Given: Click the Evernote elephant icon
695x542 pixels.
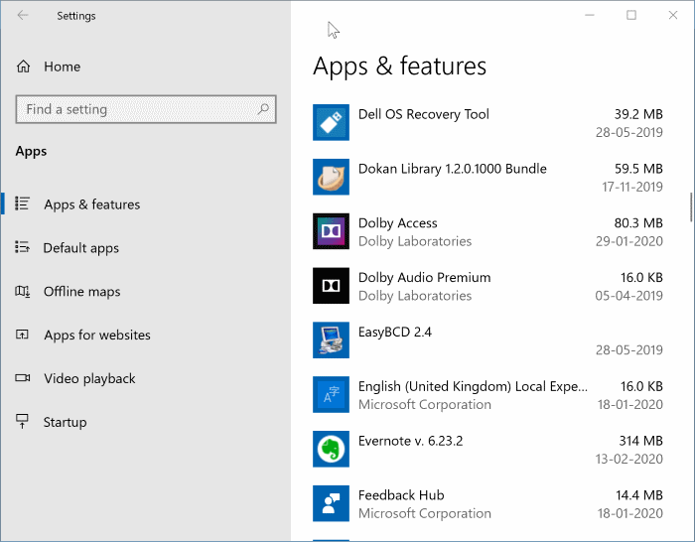Looking at the screenshot, I should tap(331, 449).
